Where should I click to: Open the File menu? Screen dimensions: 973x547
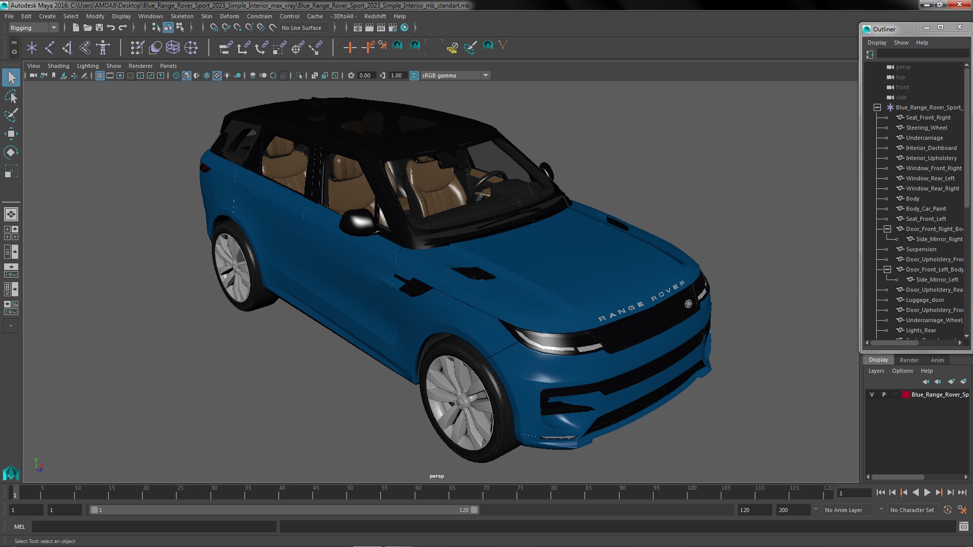9,16
